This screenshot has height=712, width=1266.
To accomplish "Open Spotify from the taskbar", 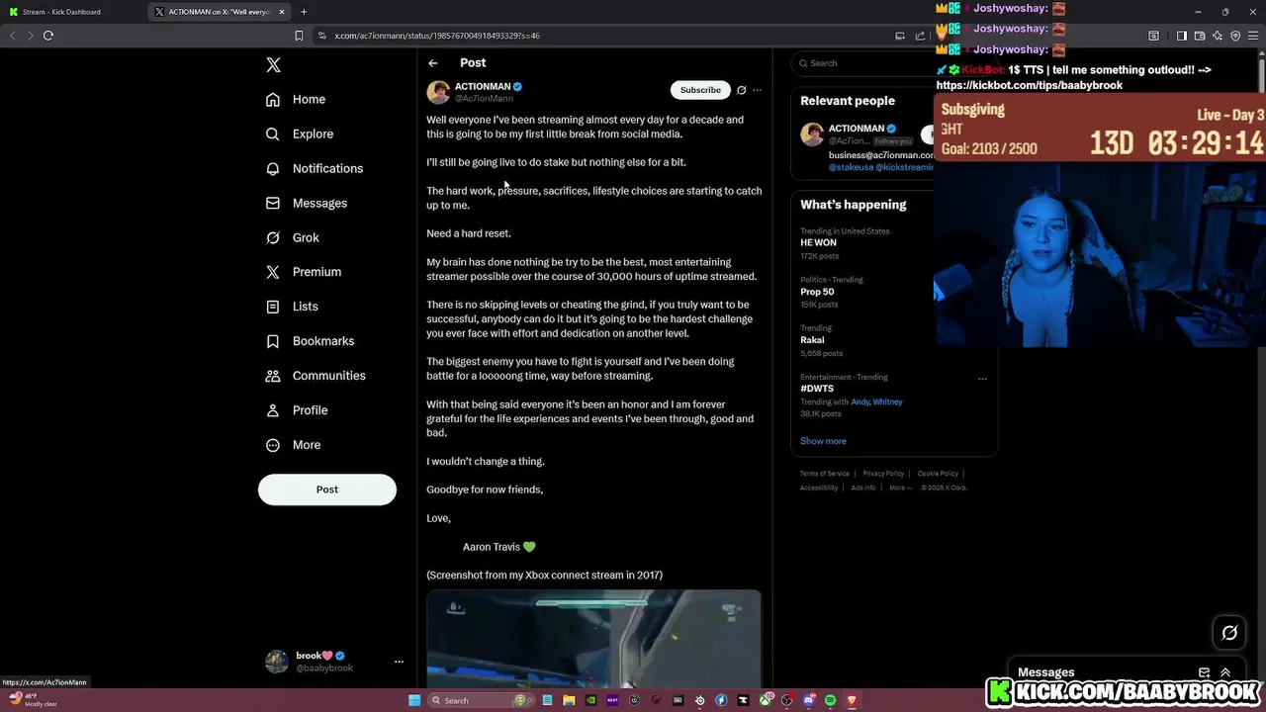I will coord(830,700).
